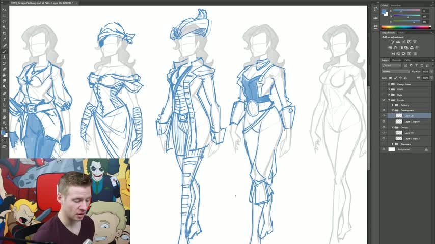The image size is (435, 244).
Task: Switch to the Paths tab
Action: (407, 60)
